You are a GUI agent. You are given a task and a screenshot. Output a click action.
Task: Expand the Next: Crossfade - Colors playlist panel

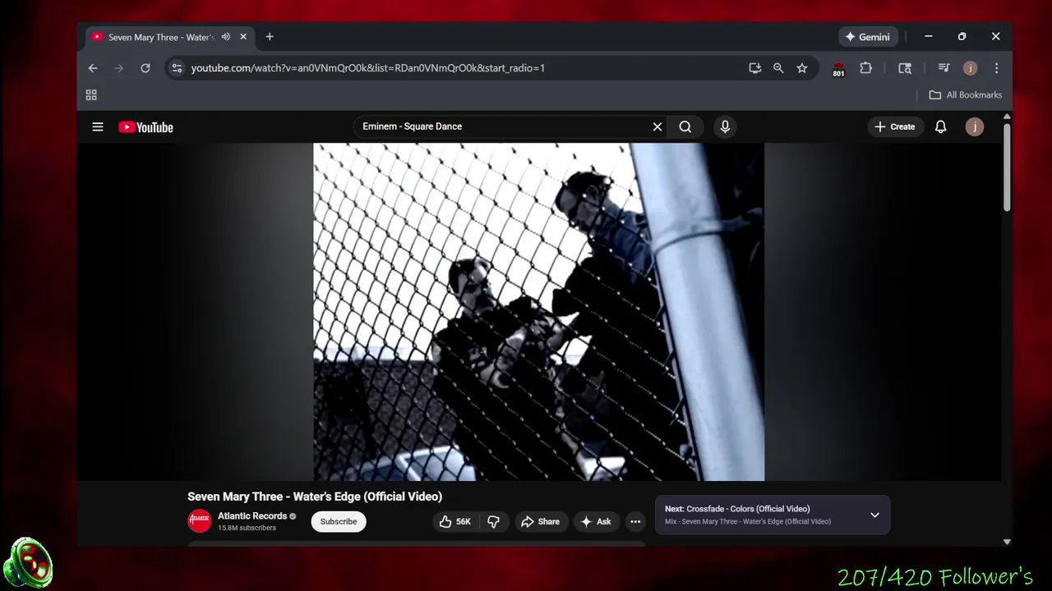(874, 515)
